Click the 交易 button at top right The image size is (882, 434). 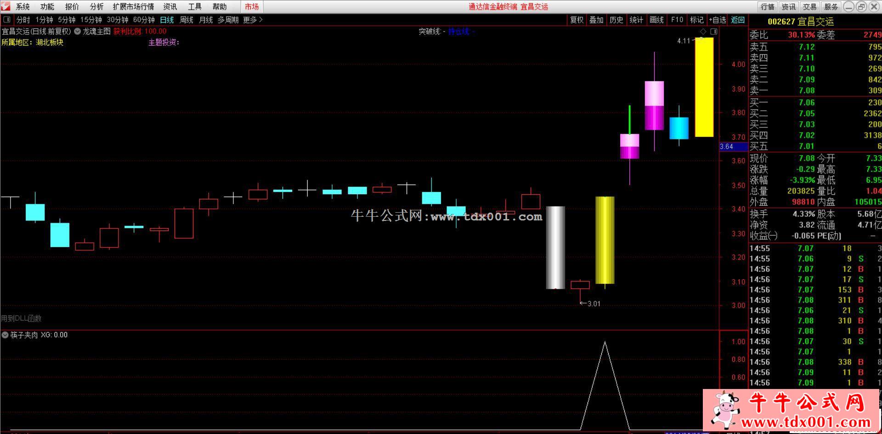click(809, 6)
